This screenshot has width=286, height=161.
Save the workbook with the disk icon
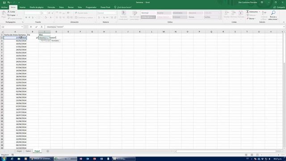4,2
